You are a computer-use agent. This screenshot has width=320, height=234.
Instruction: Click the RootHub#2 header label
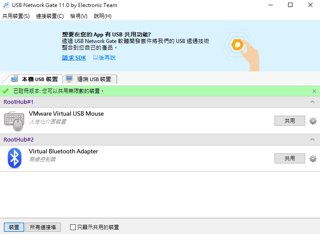(x=18, y=140)
